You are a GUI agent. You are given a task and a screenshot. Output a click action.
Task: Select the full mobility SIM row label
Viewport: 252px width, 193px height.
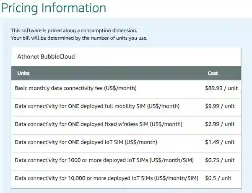pos(97,106)
